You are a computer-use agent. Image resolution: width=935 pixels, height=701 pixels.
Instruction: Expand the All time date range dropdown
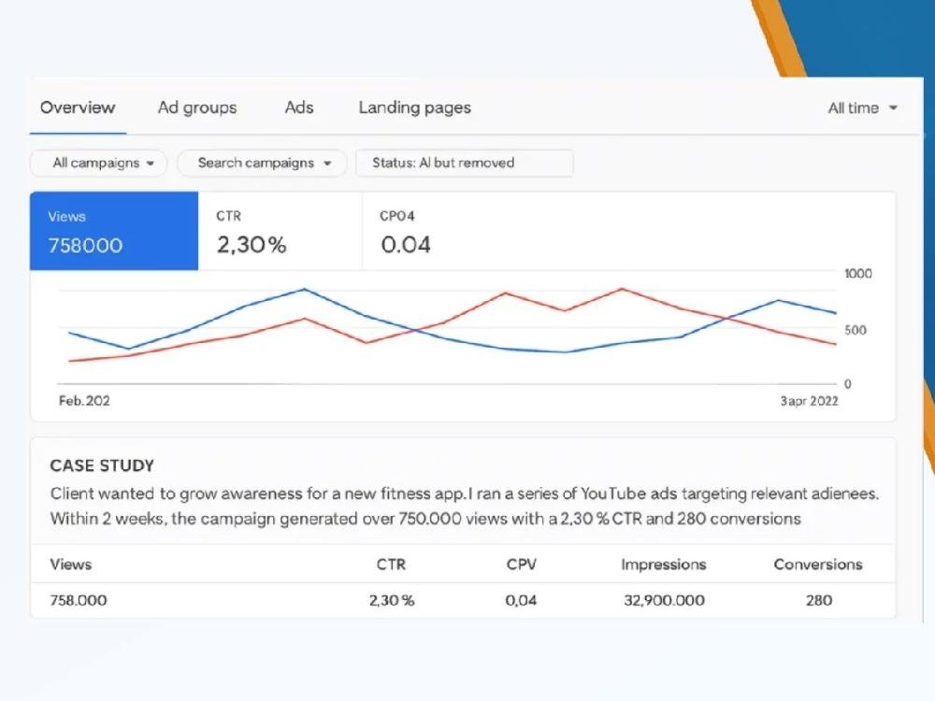click(x=862, y=108)
